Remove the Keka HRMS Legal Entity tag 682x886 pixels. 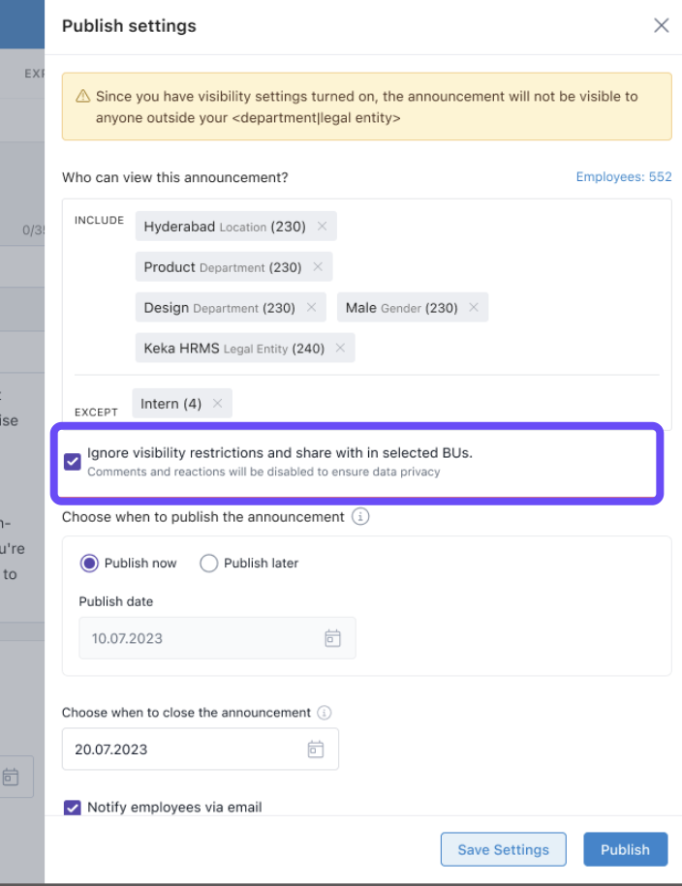340,349
